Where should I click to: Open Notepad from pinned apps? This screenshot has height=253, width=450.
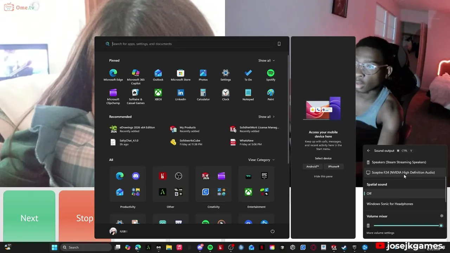click(248, 95)
